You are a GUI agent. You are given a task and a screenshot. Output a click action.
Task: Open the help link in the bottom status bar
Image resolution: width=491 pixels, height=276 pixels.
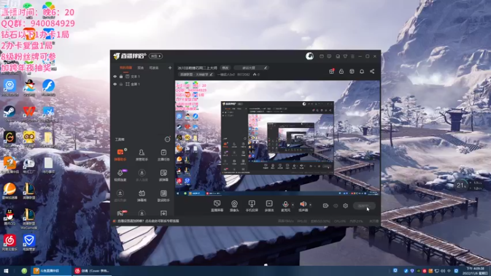[148, 221]
